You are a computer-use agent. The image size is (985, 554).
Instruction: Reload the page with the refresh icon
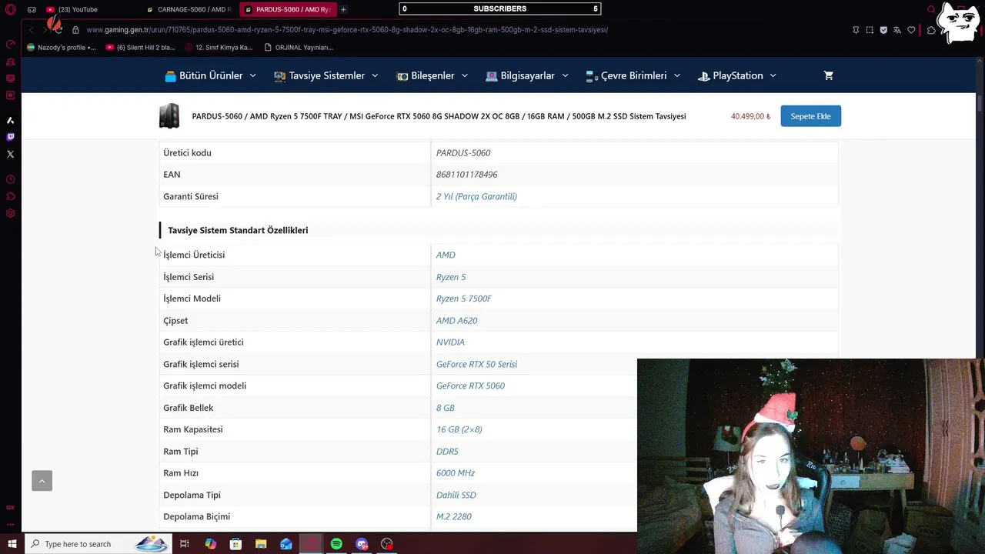point(58,30)
